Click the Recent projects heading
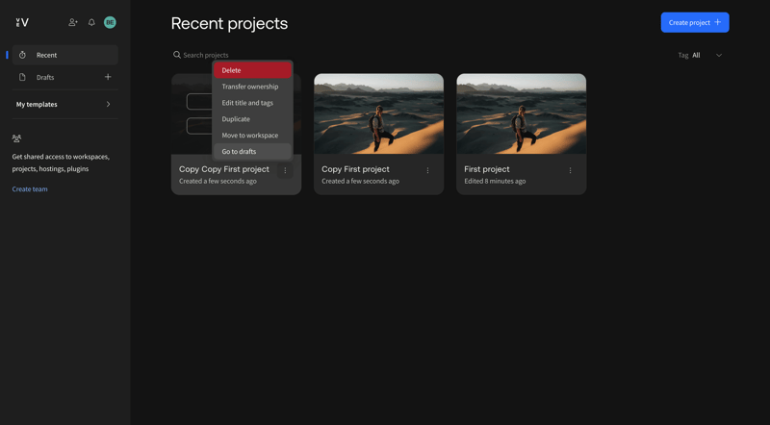770x425 pixels. [x=229, y=23]
